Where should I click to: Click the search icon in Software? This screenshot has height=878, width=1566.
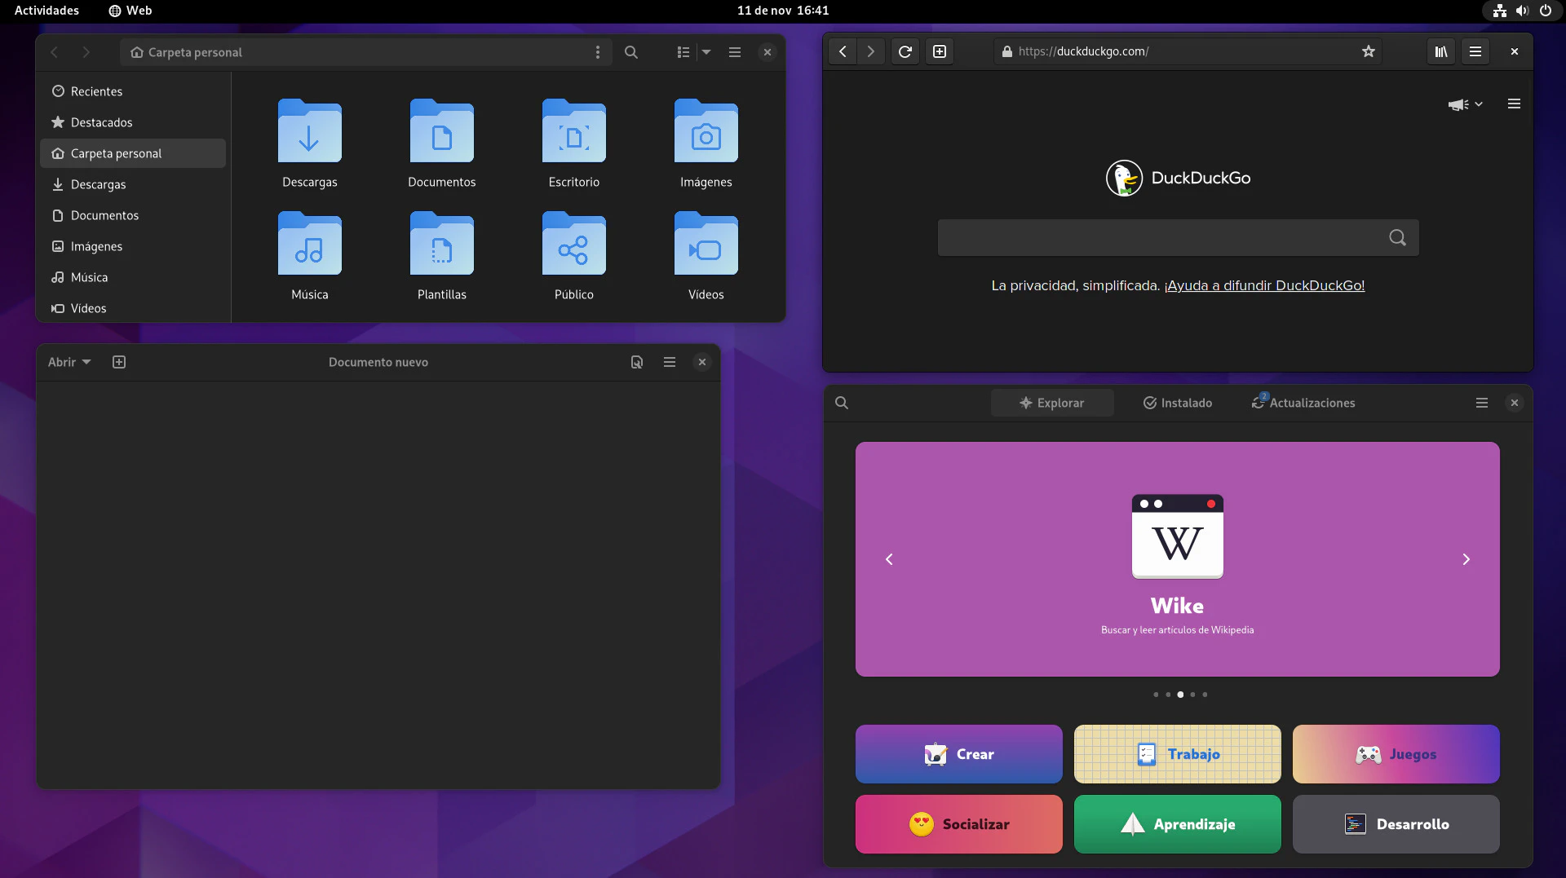pyautogui.click(x=842, y=403)
